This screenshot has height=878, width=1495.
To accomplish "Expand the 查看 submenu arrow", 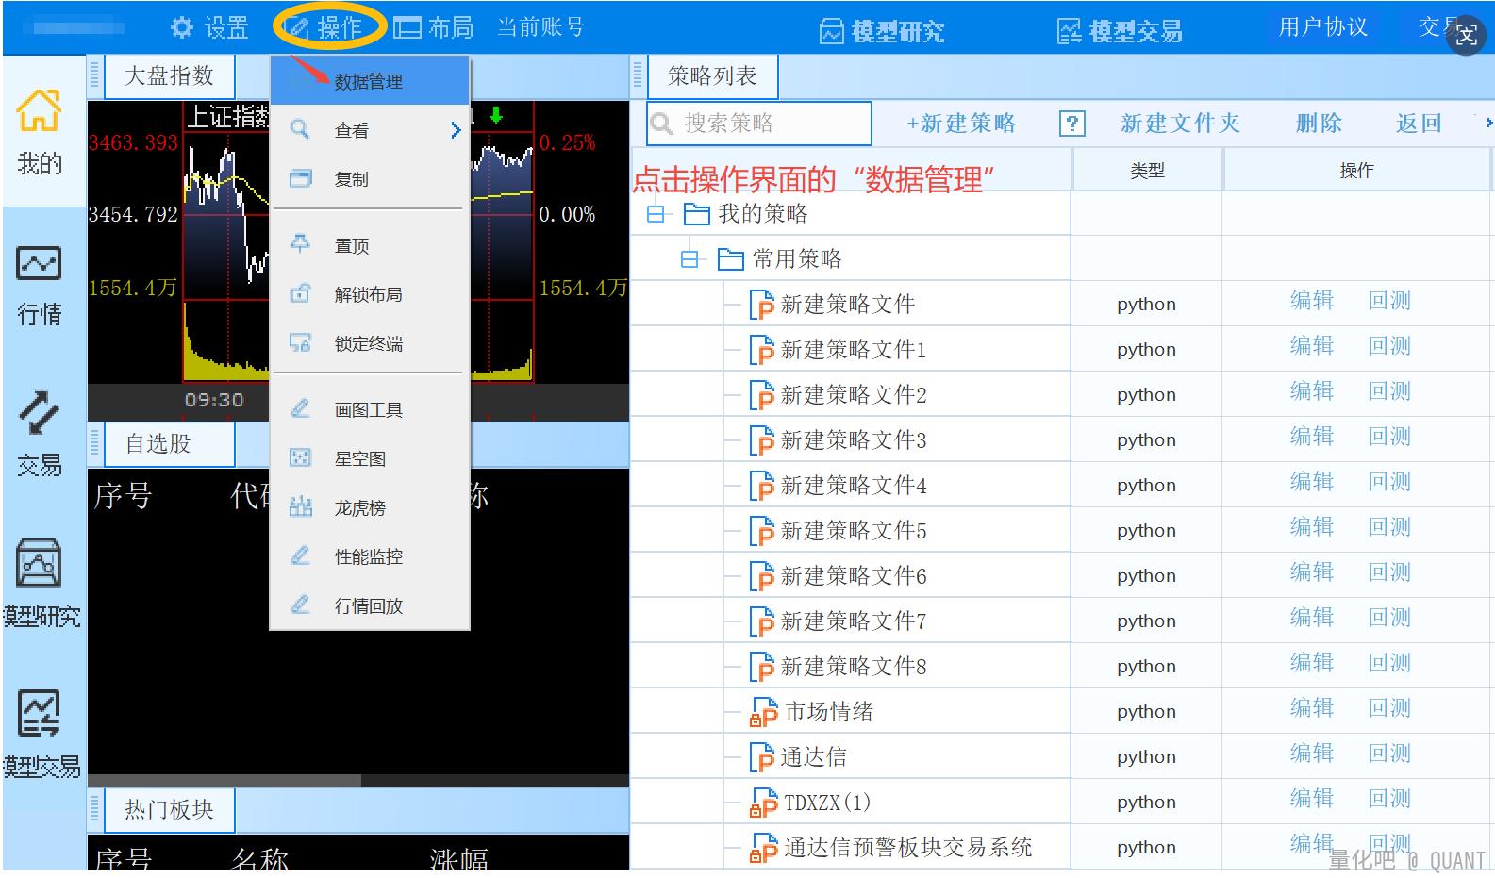I will click(x=456, y=130).
